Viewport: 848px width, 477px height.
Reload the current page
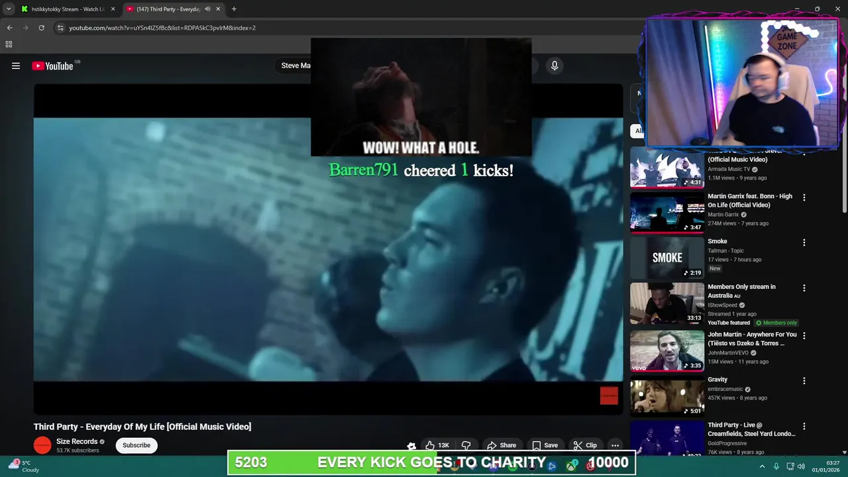click(41, 28)
